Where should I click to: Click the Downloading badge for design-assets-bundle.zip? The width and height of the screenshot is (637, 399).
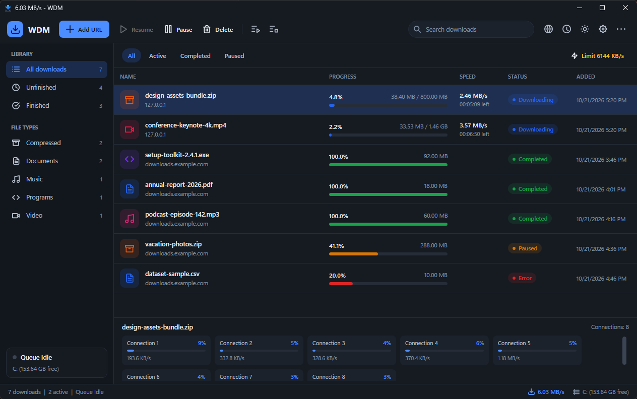[533, 100]
